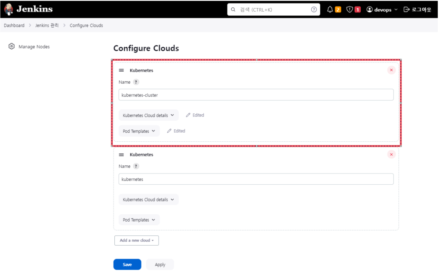Click the logout arrow icon

(406, 9)
